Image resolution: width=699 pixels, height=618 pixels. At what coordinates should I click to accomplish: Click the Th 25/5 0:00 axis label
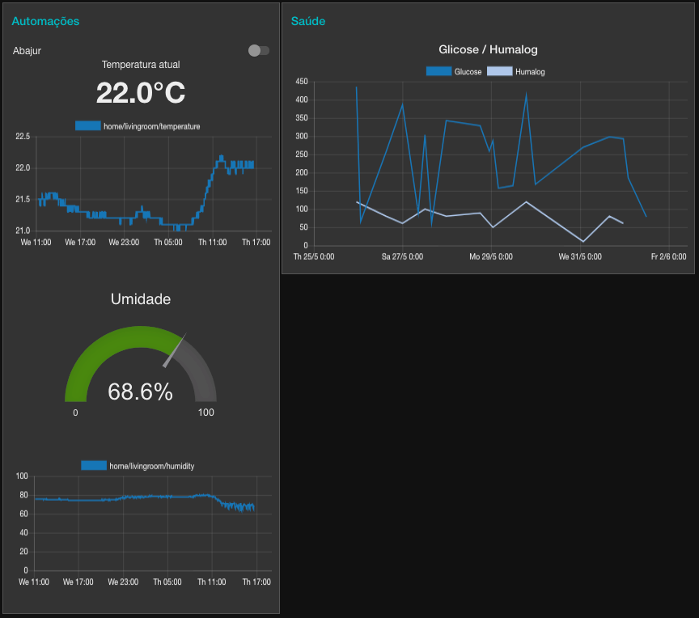coord(314,256)
